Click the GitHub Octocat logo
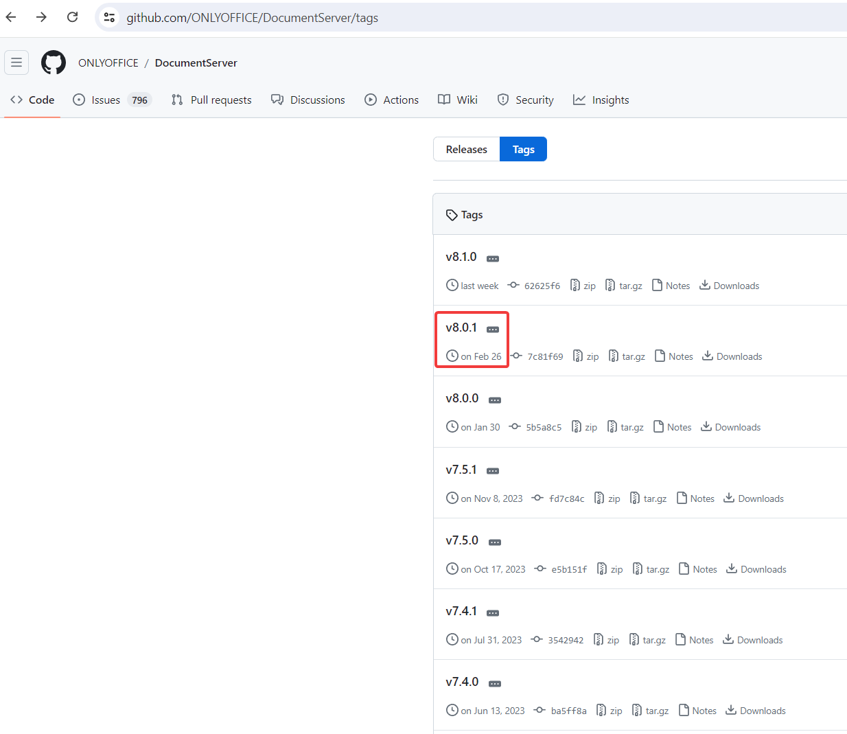This screenshot has width=847, height=734. tap(54, 62)
